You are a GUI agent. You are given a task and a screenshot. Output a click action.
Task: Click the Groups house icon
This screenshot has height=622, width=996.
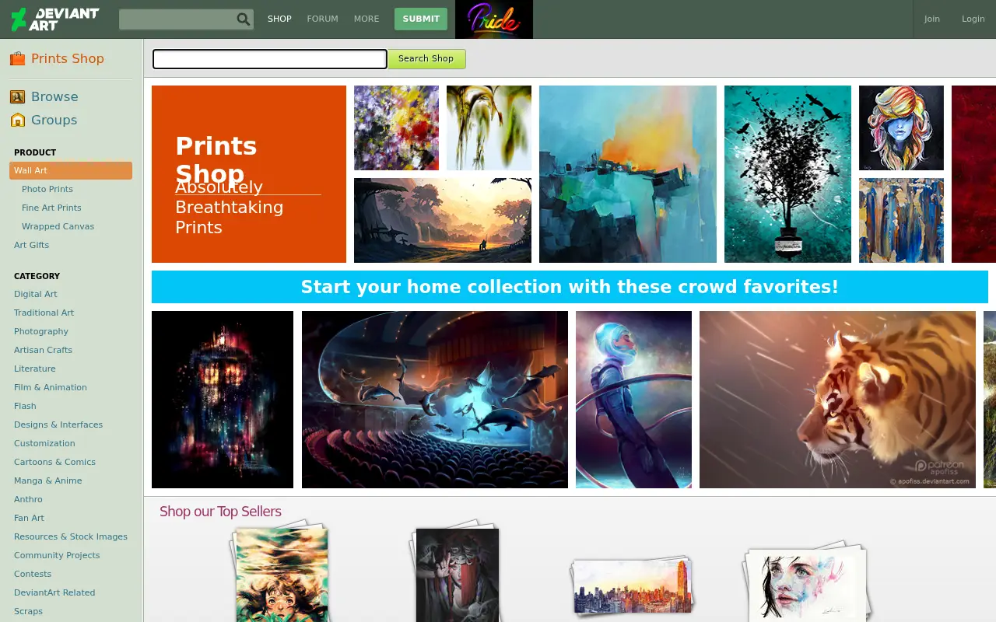(18, 120)
